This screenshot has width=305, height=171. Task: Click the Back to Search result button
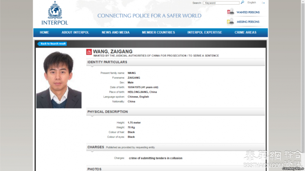pos(52,44)
